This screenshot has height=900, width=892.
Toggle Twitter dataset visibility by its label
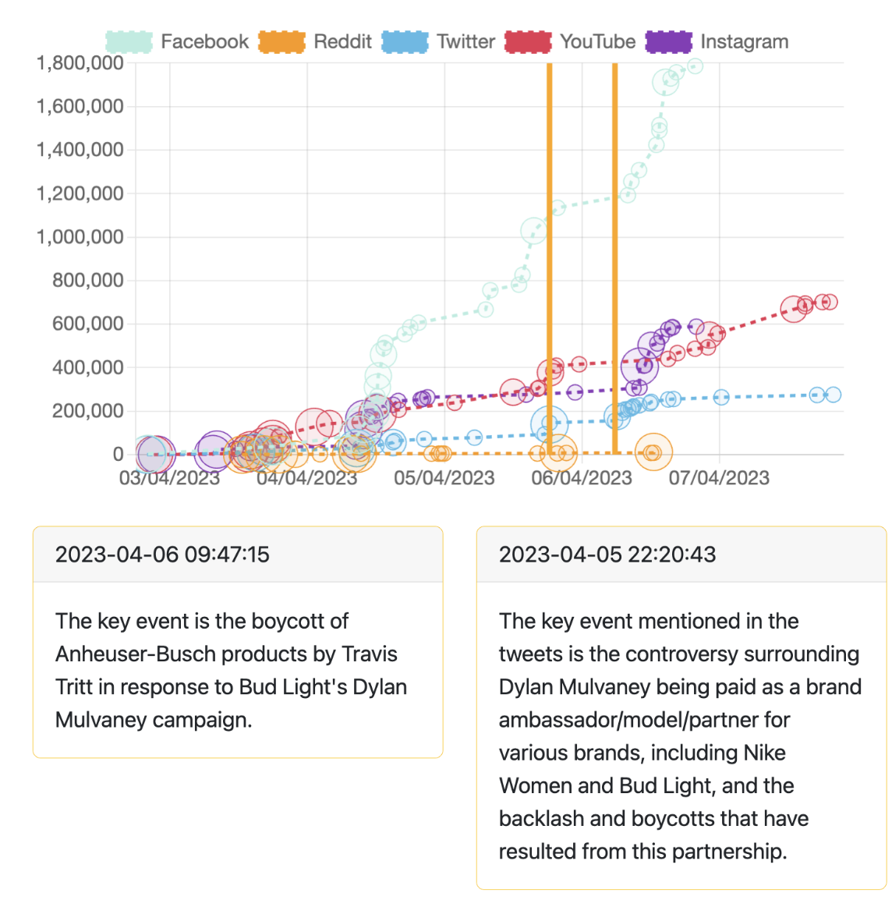465,42
